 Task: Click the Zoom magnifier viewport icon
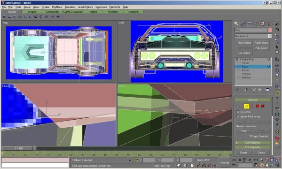262,160
